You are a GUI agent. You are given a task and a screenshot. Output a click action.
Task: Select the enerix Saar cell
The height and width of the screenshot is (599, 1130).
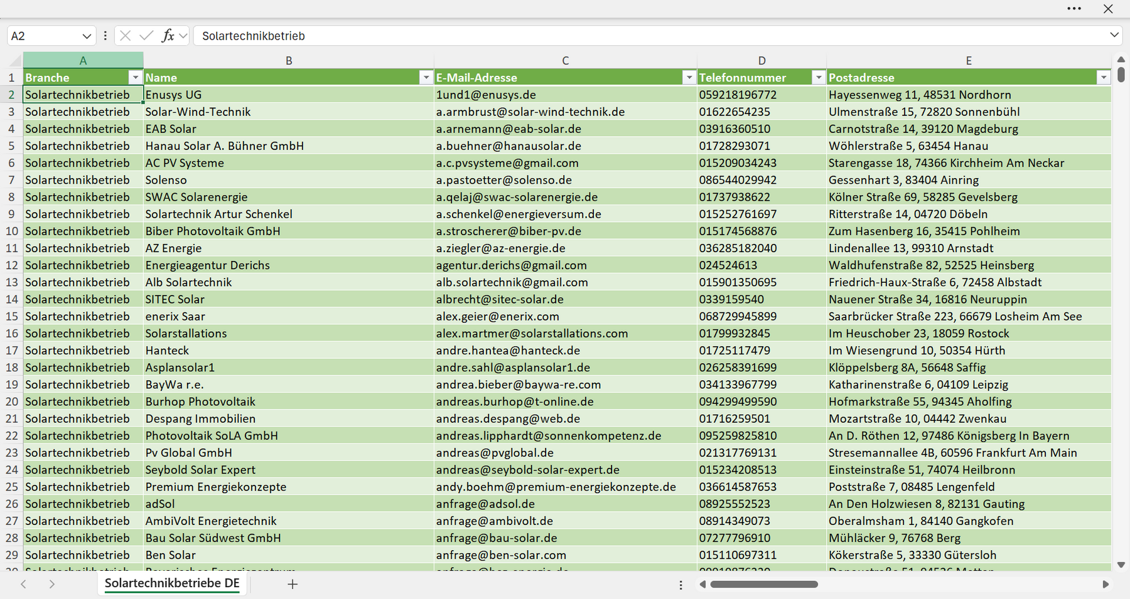click(289, 316)
